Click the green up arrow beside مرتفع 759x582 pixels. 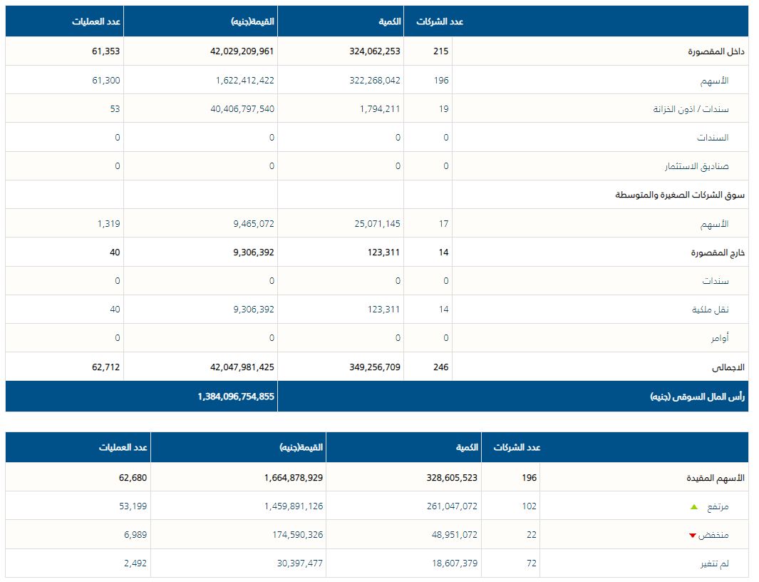[694, 506]
